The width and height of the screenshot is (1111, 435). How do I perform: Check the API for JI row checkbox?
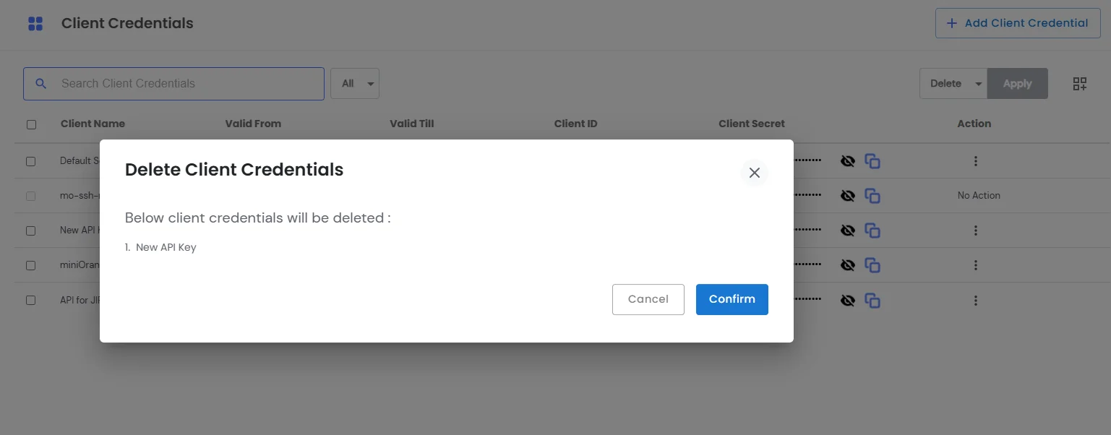pyautogui.click(x=30, y=300)
